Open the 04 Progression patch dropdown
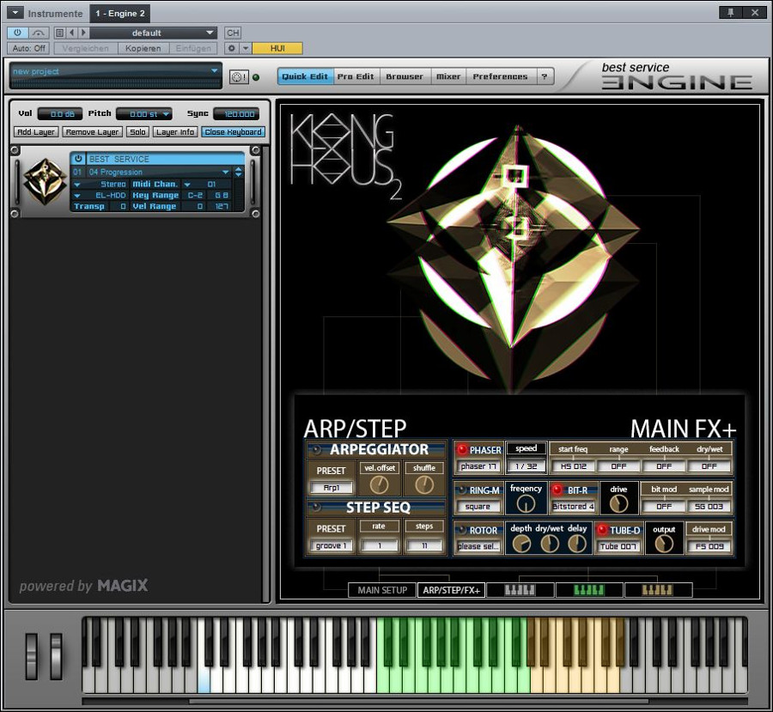 pos(158,172)
